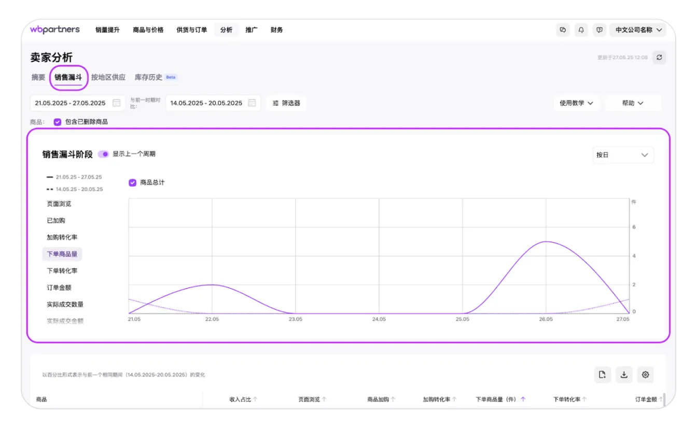
Task: Uncheck the 包含已删除商品 checkbox
Action: (x=58, y=122)
